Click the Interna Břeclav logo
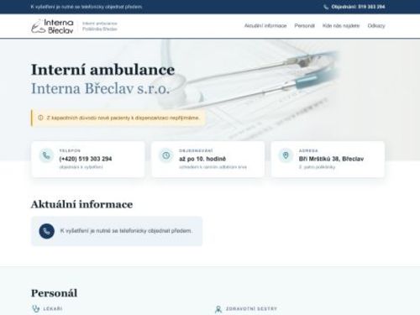 tap(52, 26)
